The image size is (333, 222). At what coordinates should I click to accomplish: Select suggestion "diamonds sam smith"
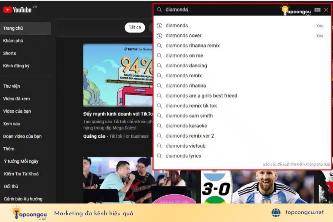[x=189, y=115]
